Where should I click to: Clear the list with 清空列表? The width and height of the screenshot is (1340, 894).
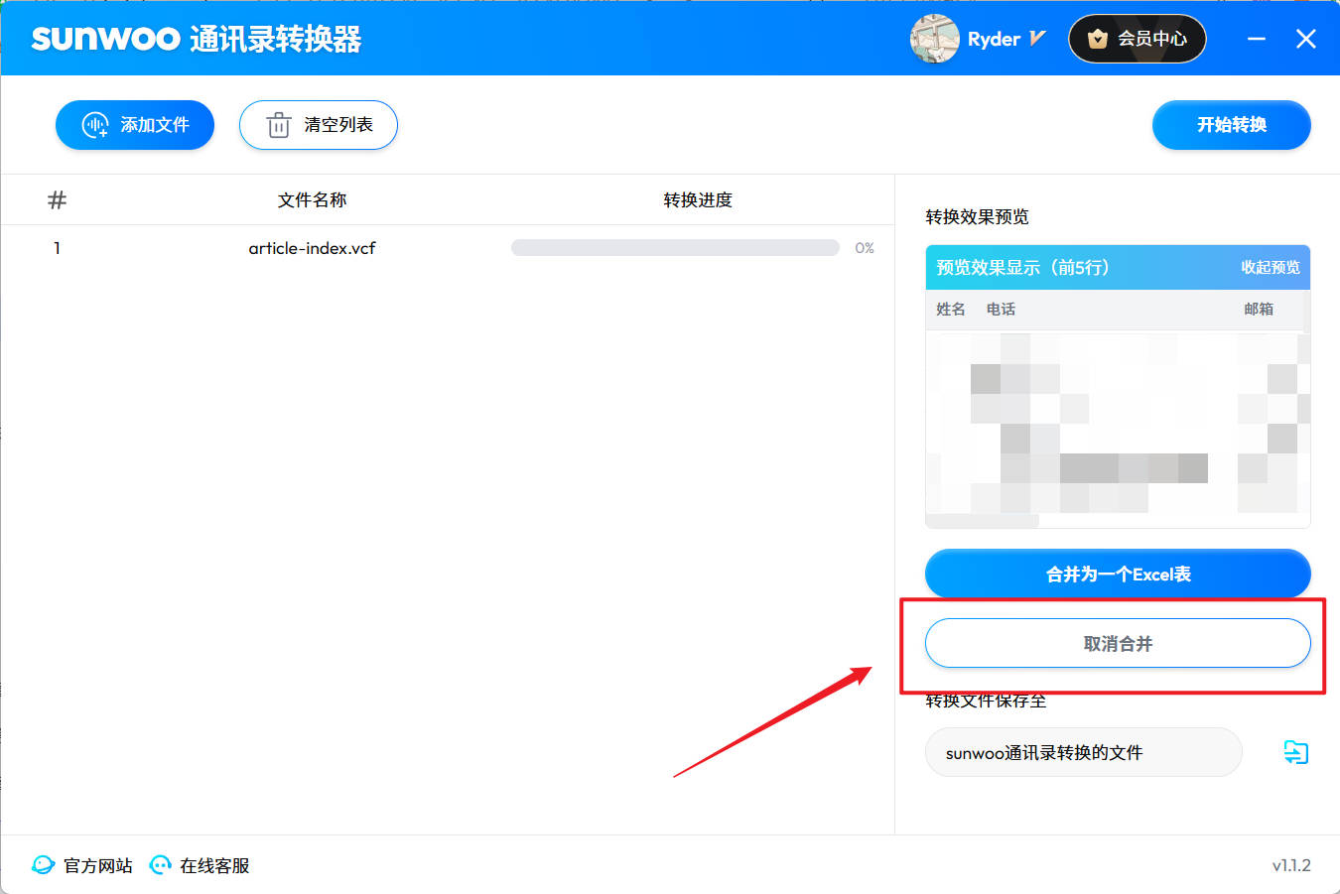319,125
